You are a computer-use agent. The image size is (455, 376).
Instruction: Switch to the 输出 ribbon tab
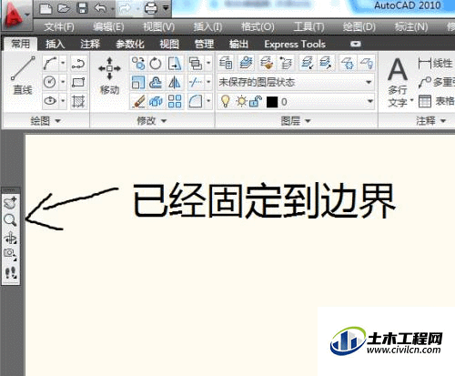tap(238, 45)
